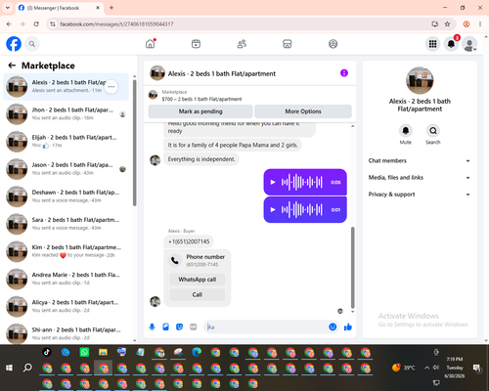Bookmark this page with star icon
This screenshot has width=489, height=391.
(447, 24)
